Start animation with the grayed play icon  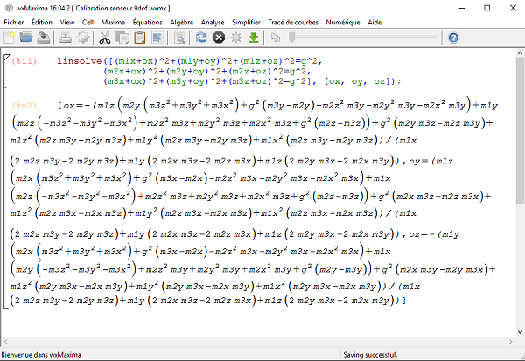276,37
